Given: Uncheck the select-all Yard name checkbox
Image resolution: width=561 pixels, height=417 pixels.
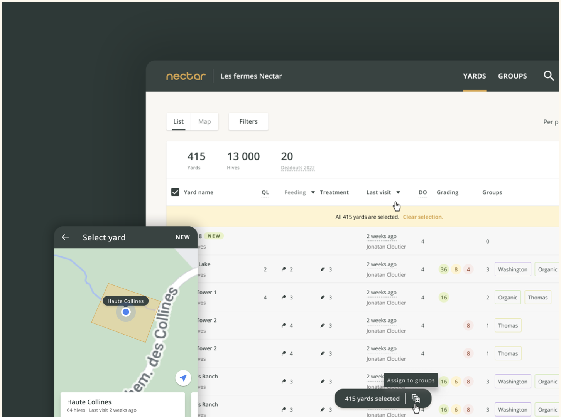Looking at the screenshot, I should coord(175,192).
